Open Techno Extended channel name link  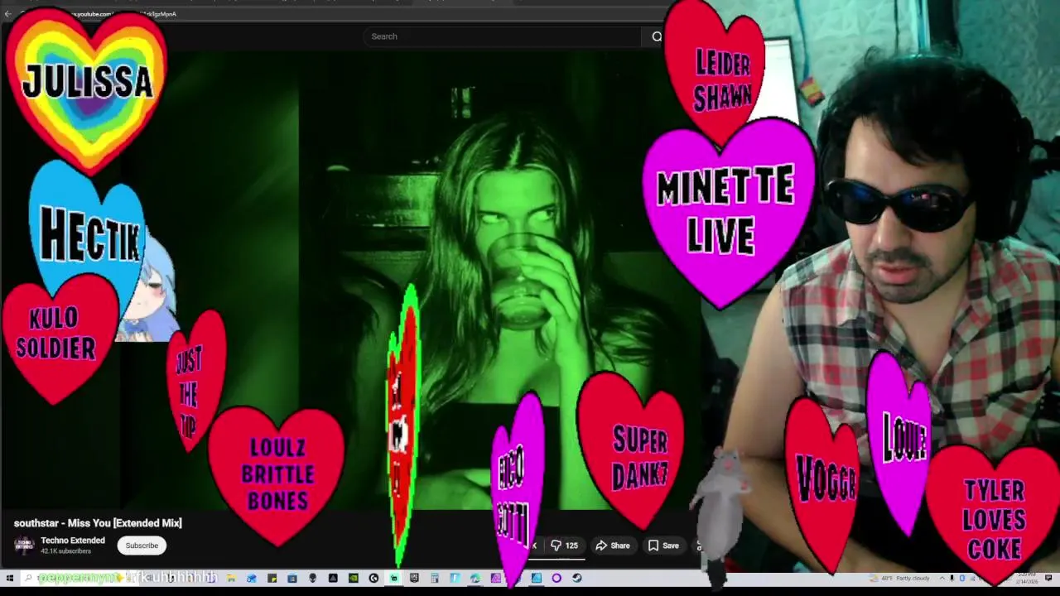coord(73,541)
